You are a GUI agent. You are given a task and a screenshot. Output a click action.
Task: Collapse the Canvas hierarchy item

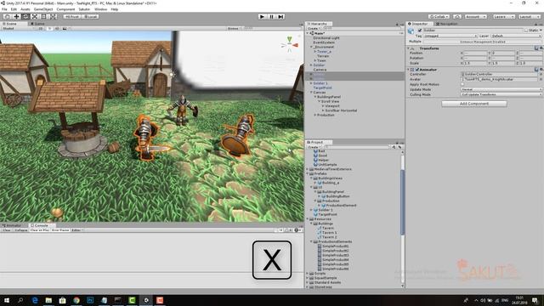[311, 93]
